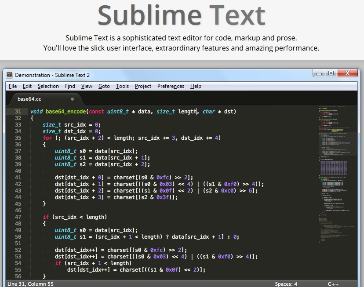This screenshot has width=364, height=287.
Task: Open the Project menu
Action: [x=143, y=86]
